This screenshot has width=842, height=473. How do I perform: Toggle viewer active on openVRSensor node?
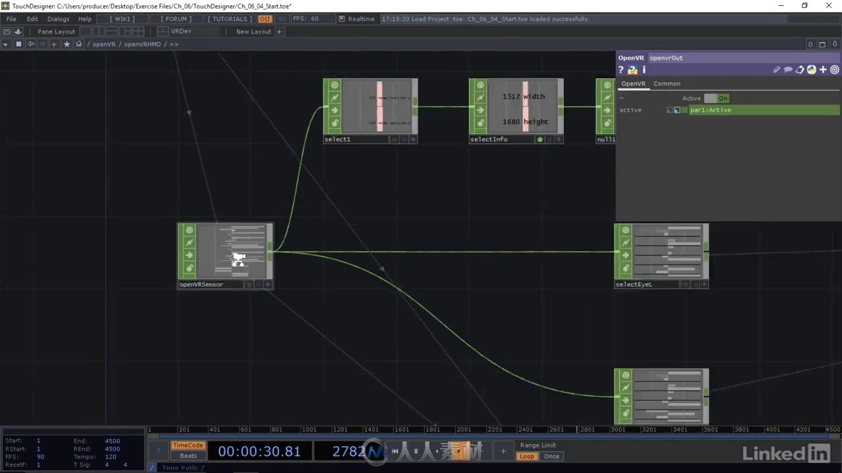coord(189,230)
